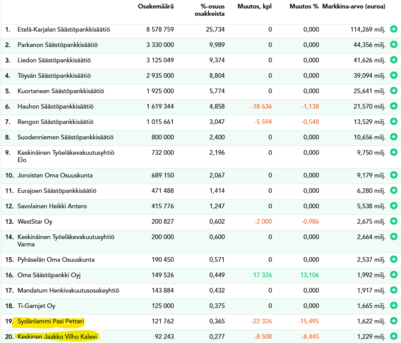The height and width of the screenshot is (343, 401).
Task: Click the Muutos % column header
Action: click(304, 7)
